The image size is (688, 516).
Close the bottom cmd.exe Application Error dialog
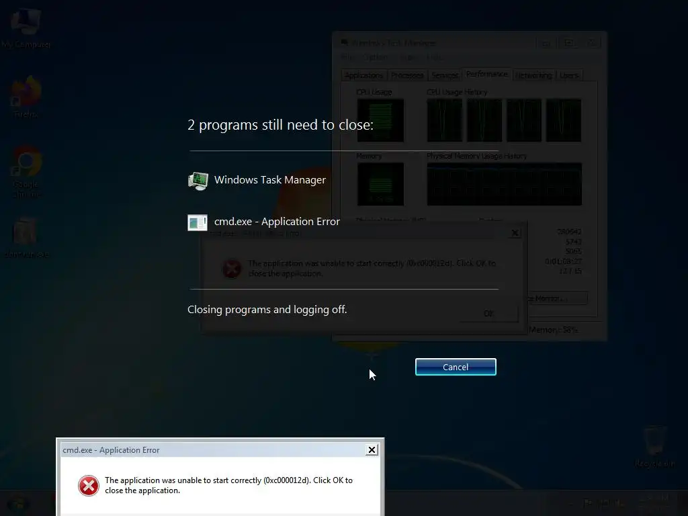[372, 449]
